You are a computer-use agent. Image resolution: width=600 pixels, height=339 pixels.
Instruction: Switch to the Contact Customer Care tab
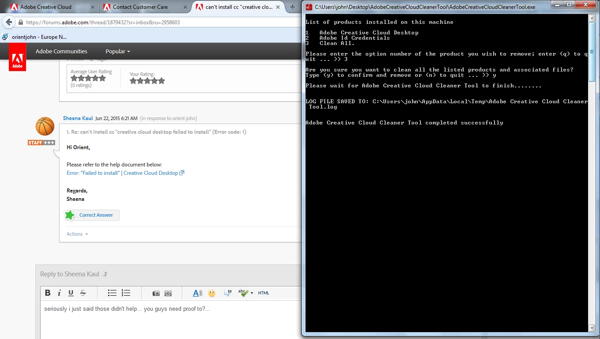(x=140, y=7)
